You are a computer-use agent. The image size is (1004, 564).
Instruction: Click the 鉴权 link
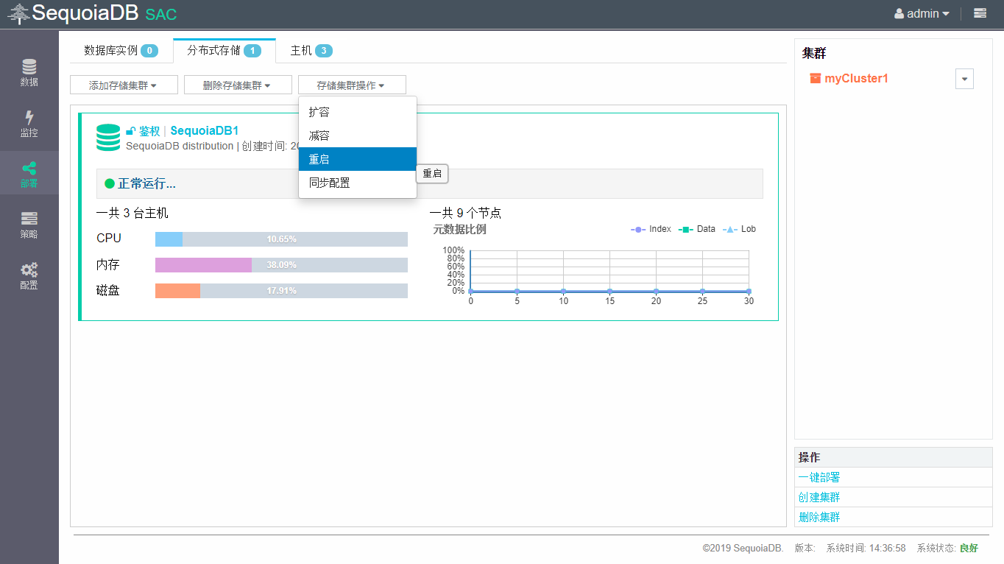149,131
